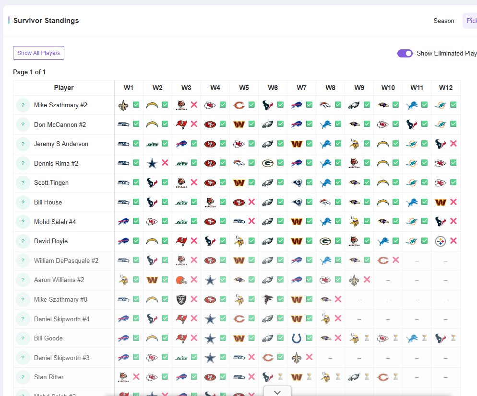Click the help icon beside Bill House
Viewport: 477px width, 396px height.
pyautogui.click(x=23, y=202)
